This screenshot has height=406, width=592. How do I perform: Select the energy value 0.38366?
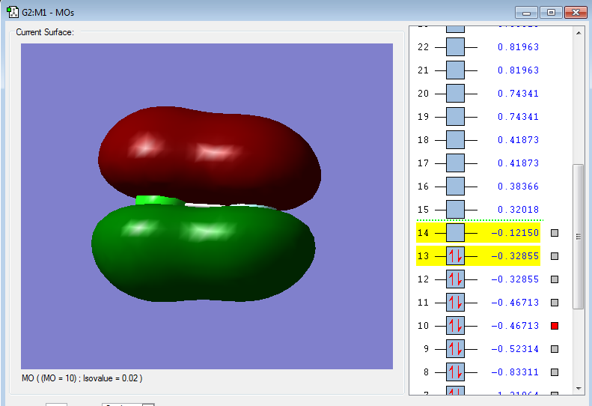pyautogui.click(x=518, y=187)
